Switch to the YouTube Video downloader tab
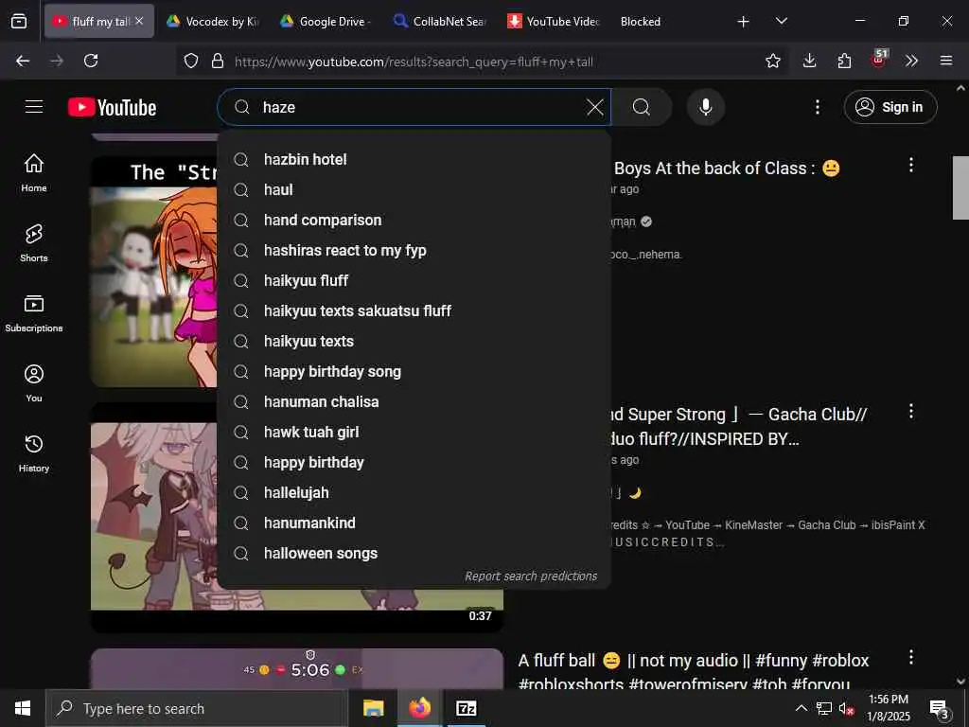 tap(553, 21)
